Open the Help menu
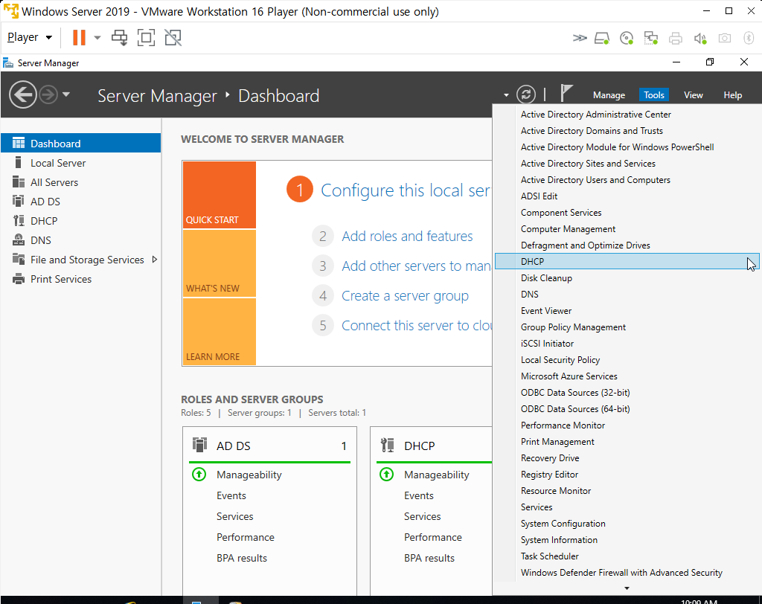This screenshot has height=604, width=762. click(732, 94)
